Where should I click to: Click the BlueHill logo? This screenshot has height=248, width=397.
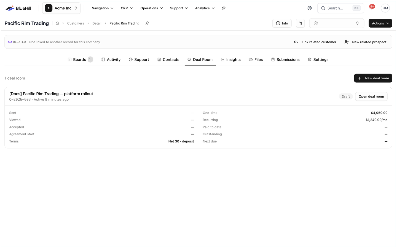click(18, 8)
